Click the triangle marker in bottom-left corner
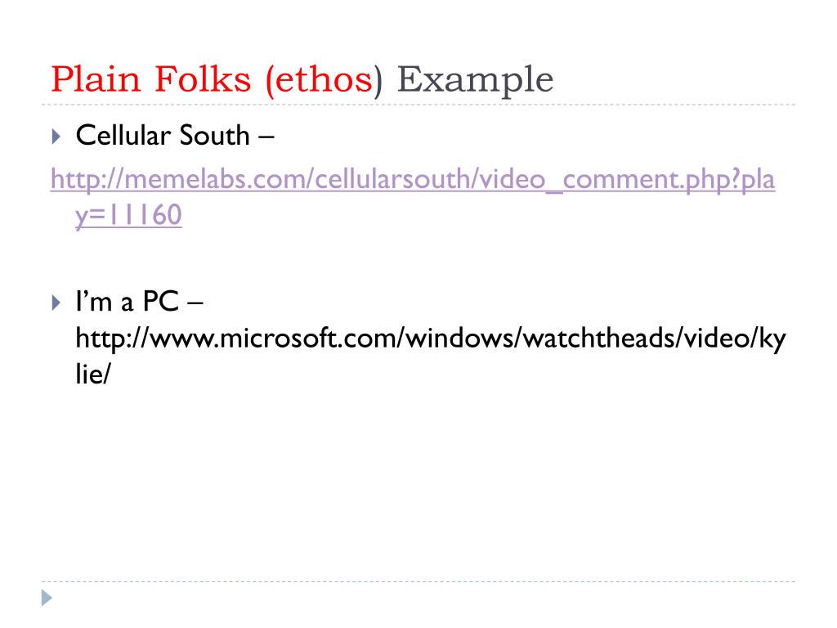Screen dimensions: 837x628 point(47,598)
